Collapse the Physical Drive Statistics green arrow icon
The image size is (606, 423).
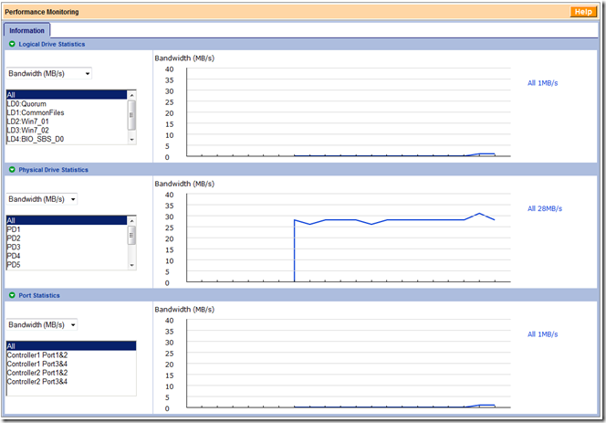coord(12,170)
